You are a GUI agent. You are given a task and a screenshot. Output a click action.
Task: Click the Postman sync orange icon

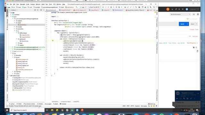pos(168,9)
